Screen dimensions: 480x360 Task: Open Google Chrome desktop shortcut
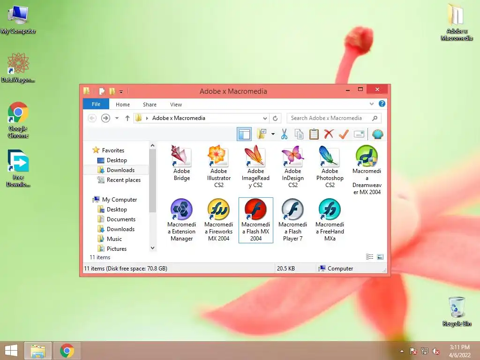point(18,120)
